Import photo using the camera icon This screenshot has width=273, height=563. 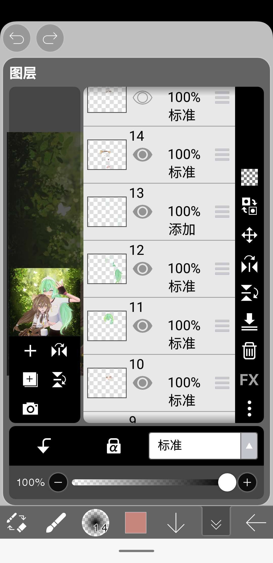click(30, 408)
